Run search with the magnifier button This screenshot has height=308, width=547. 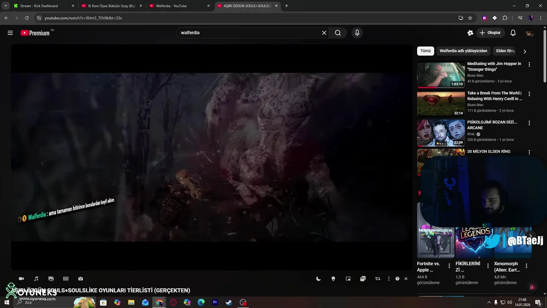(338, 33)
